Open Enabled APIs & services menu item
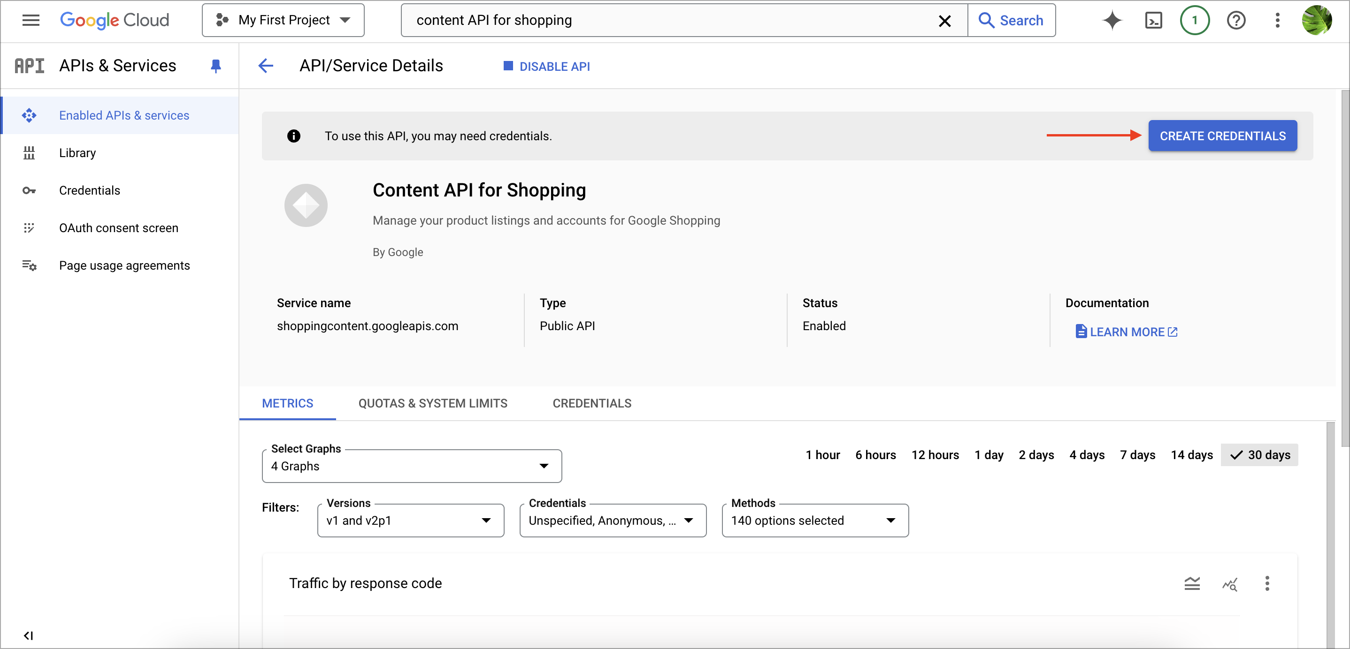 [121, 115]
